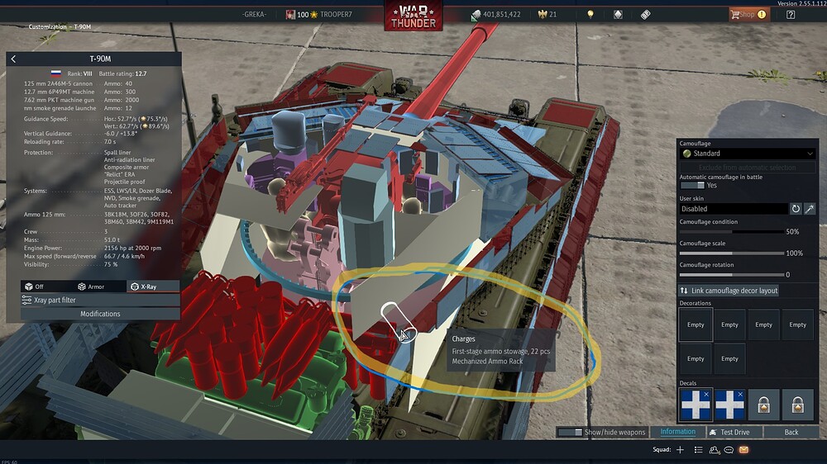
Task: Select the fourth Empty decoration slot
Action: pyautogui.click(x=797, y=325)
